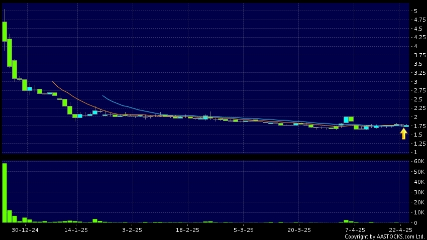Viewport: 427px width, 240px height.
Task: Select the 20-3-25 date label
Action: [299, 230]
